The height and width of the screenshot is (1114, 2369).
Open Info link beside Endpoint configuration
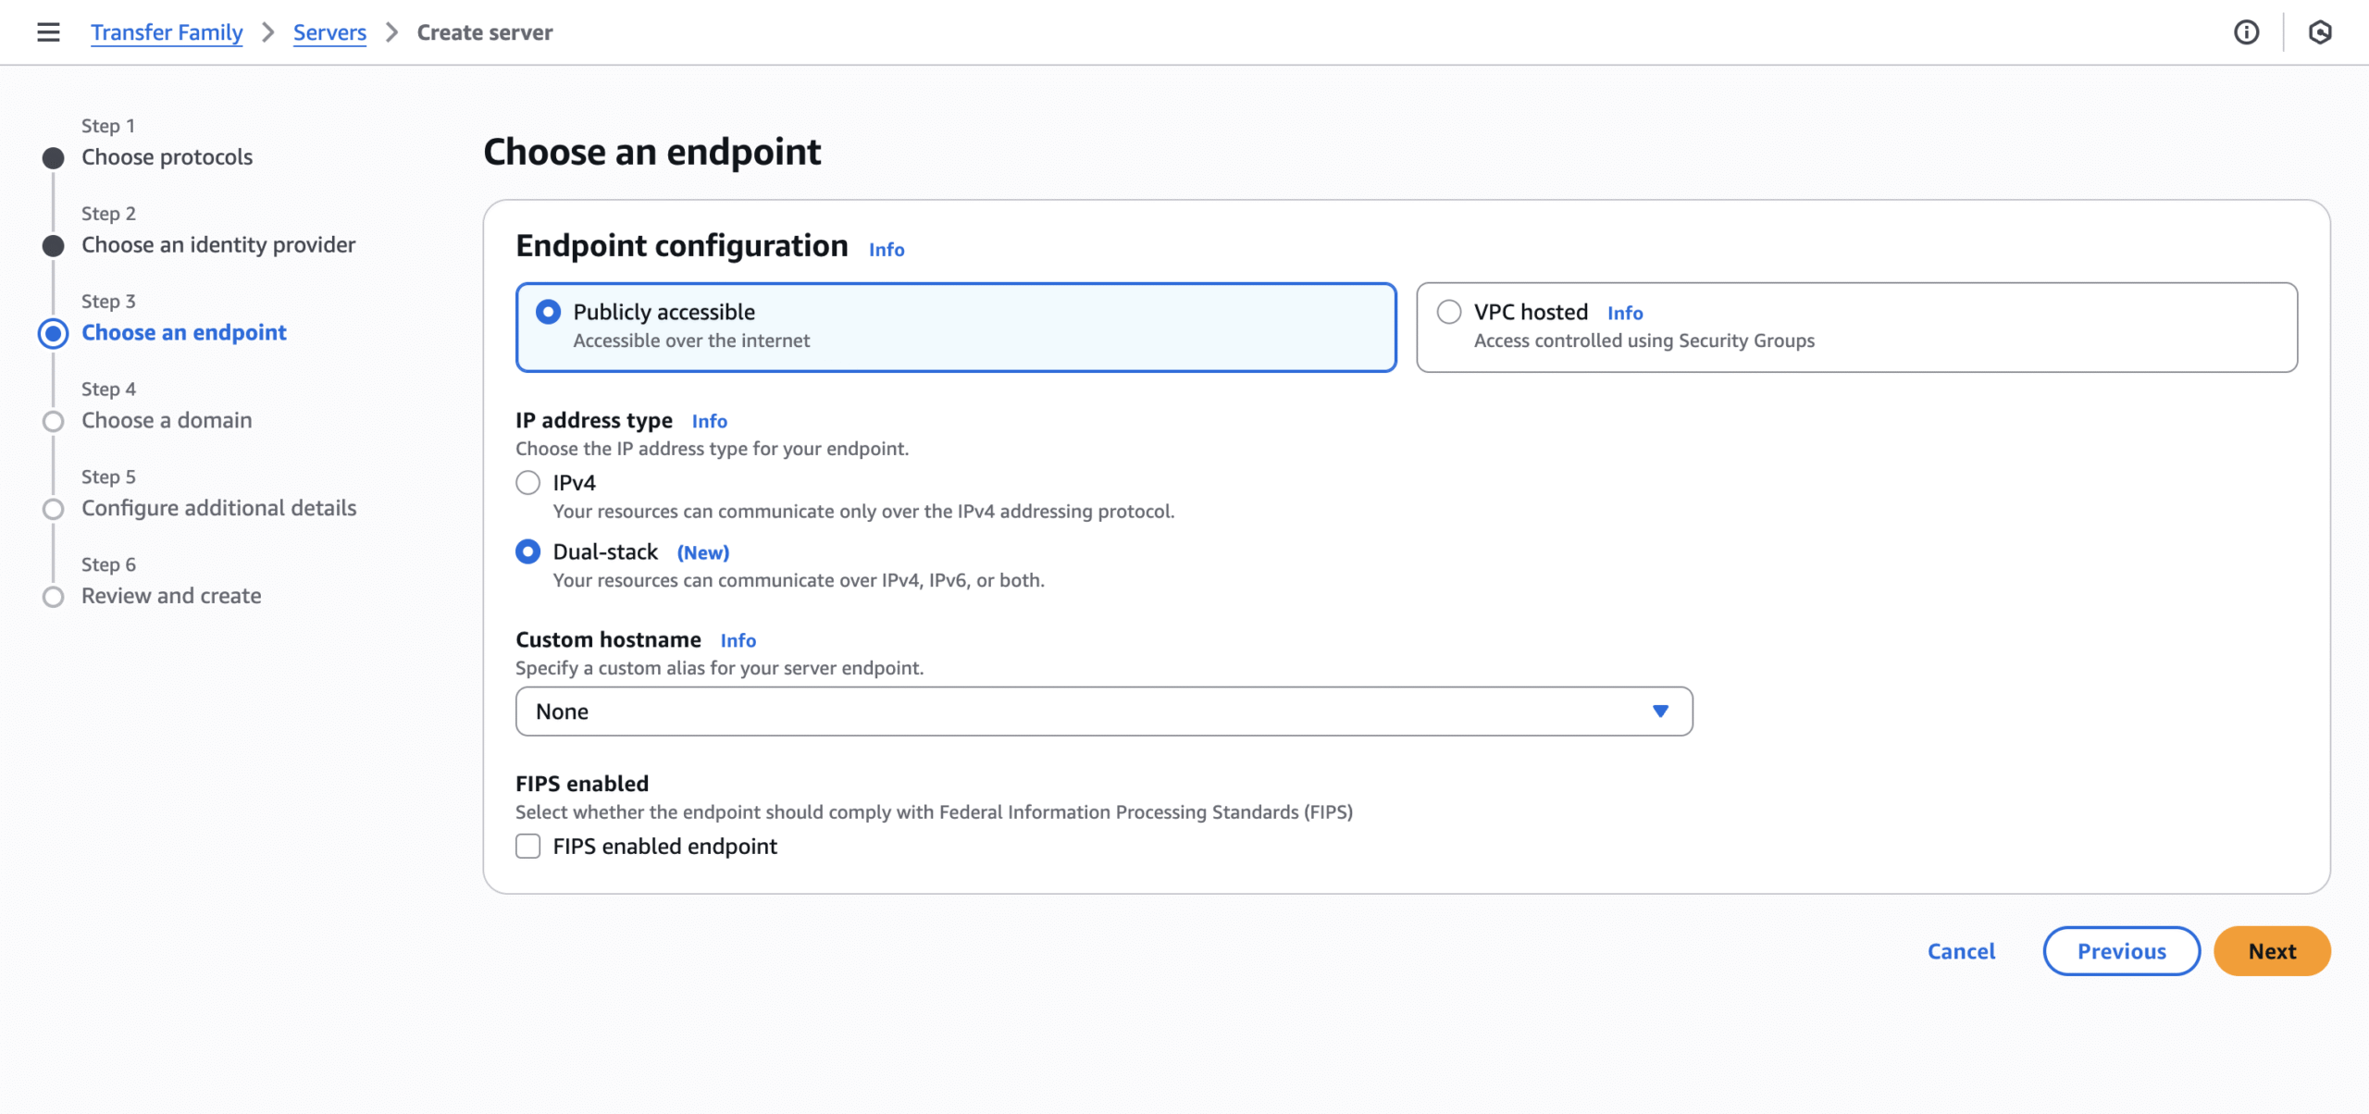click(886, 250)
